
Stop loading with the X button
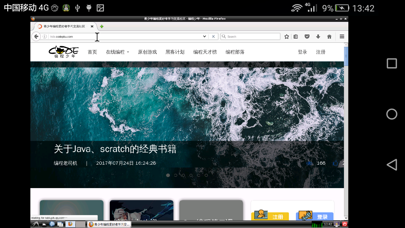213,36
